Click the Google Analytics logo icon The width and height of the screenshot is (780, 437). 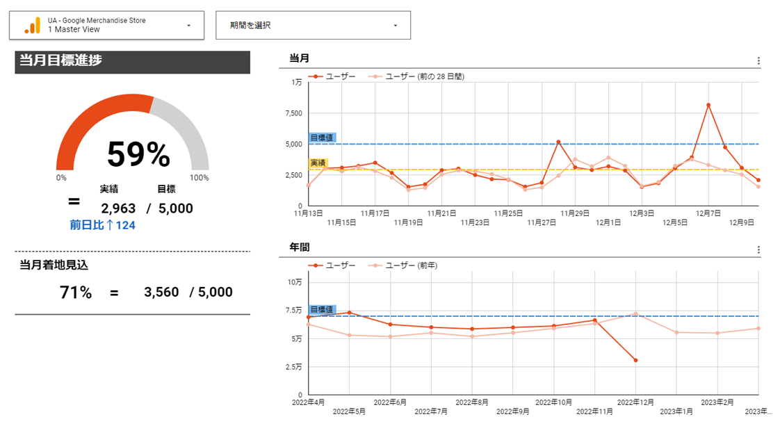coord(32,25)
